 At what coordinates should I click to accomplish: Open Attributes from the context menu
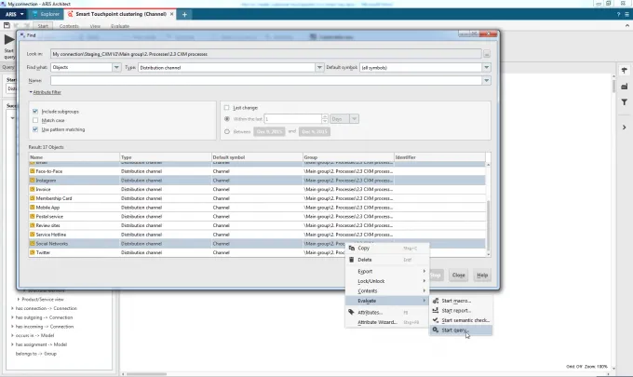tap(386, 313)
